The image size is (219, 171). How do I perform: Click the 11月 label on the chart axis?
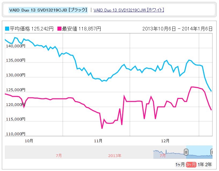point(98,140)
